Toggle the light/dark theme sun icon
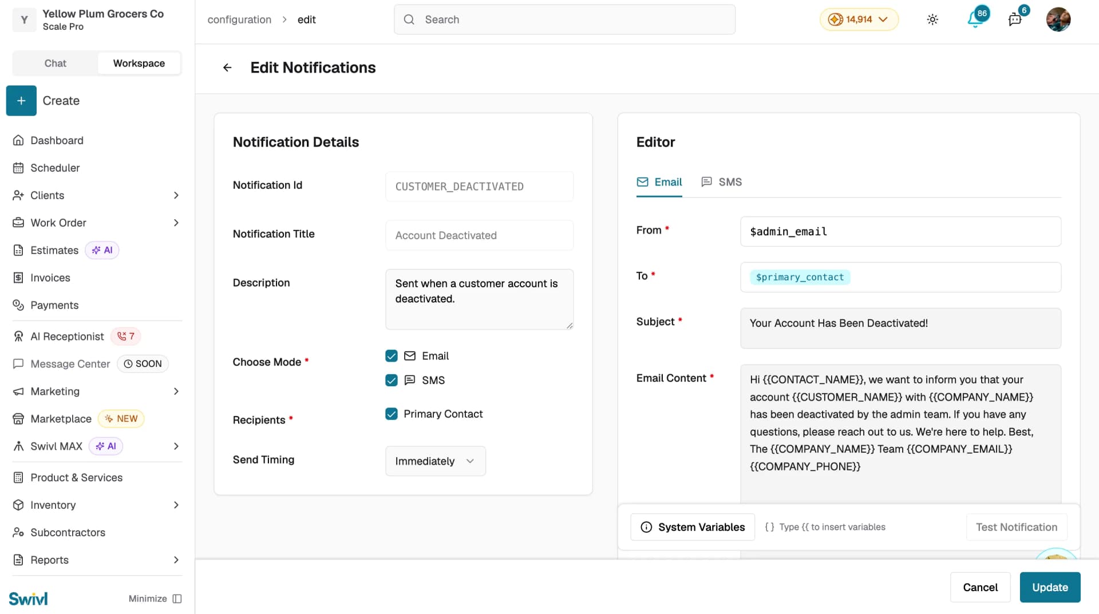Viewport: 1099px width, 614px height. pos(932,19)
